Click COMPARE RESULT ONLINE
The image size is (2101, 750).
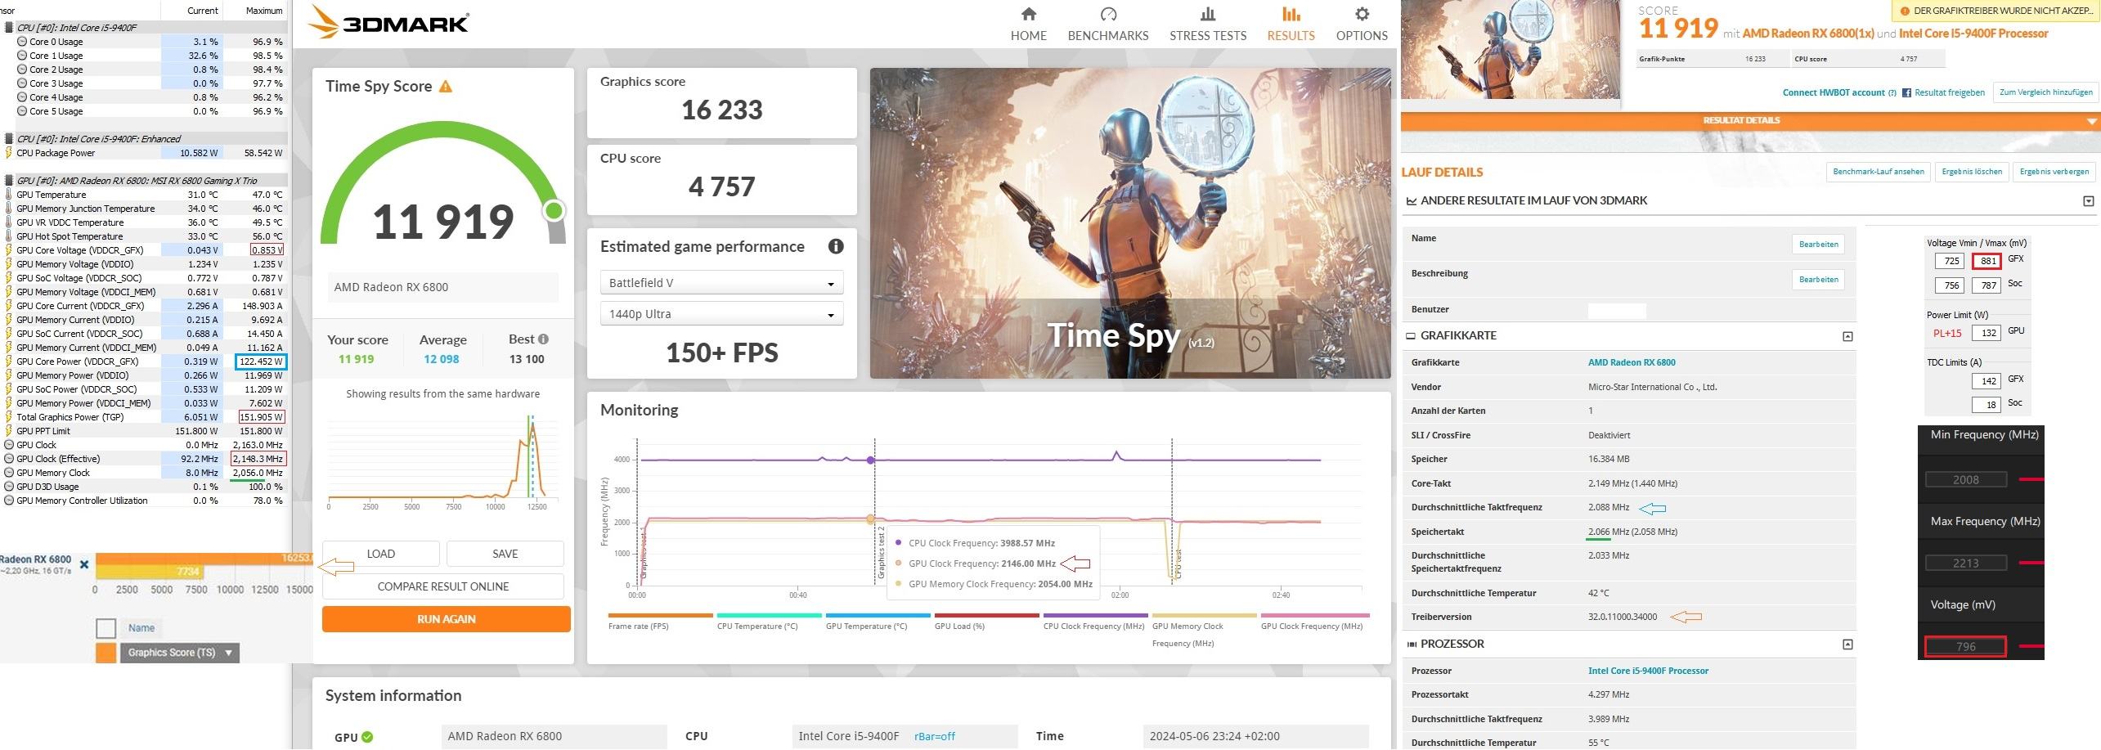[x=443, y=586]
